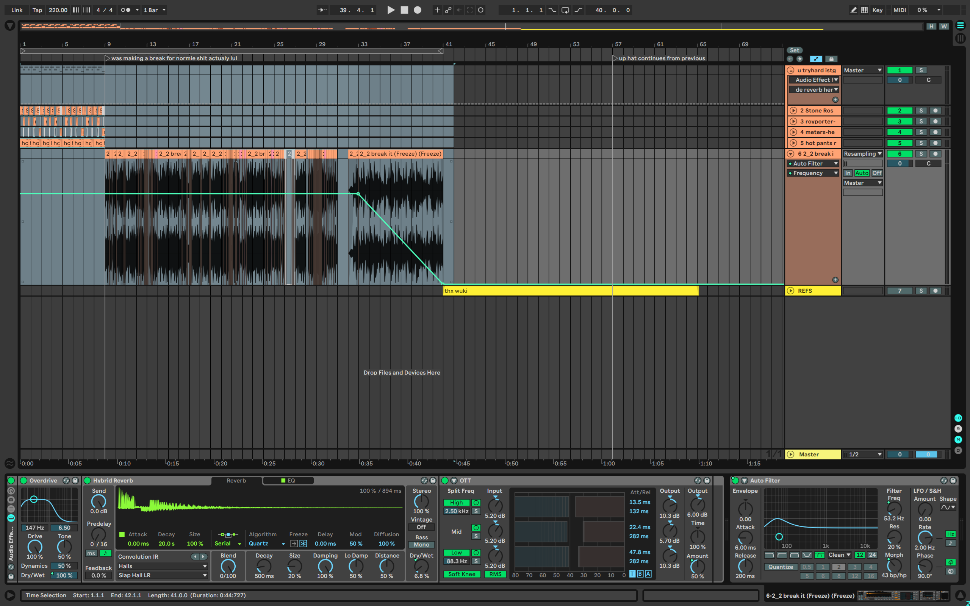Click the OTT Soft Knee button
Screen dimensions: 970x606
click(462, 574)
